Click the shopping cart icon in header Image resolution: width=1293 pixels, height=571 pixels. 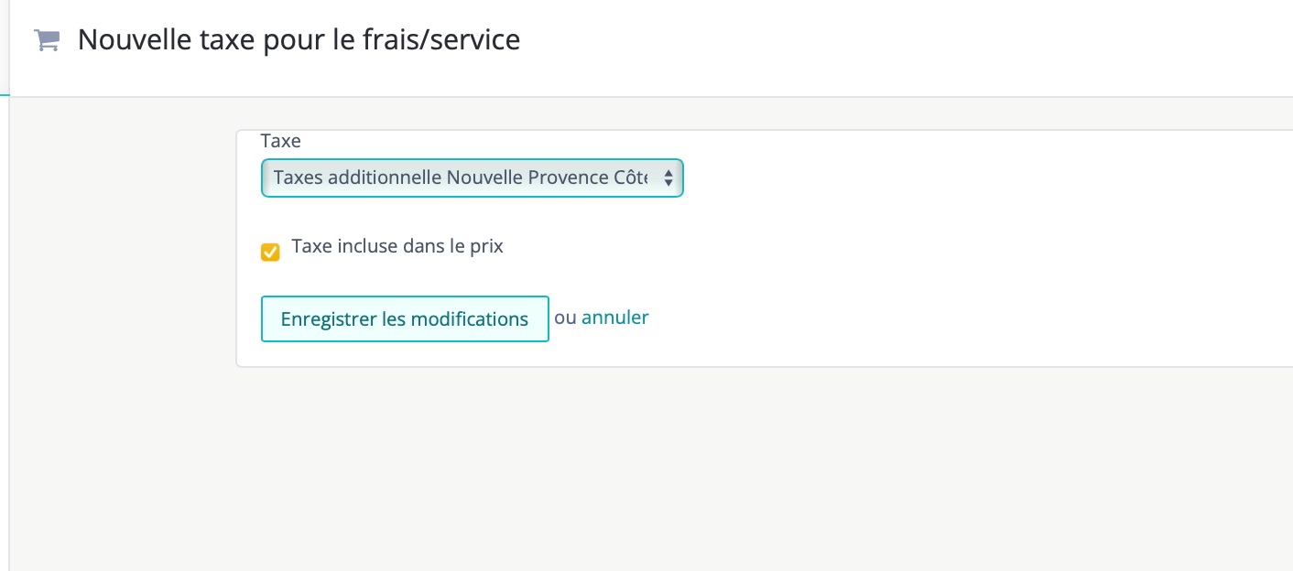46,40
